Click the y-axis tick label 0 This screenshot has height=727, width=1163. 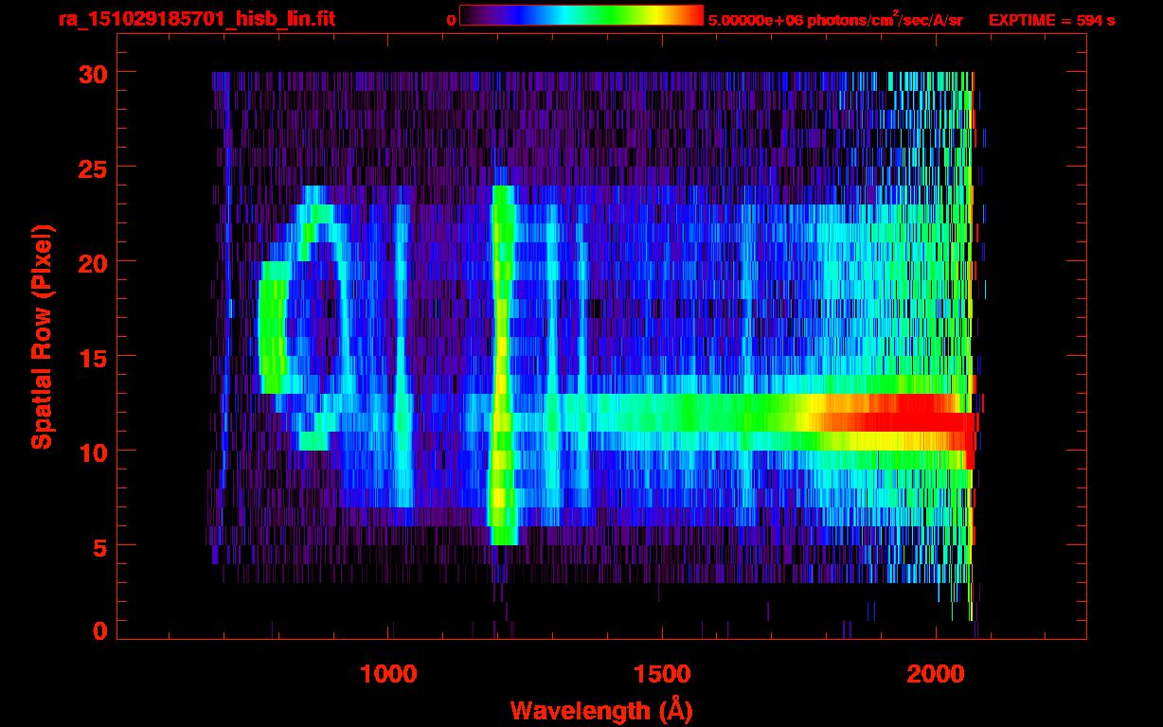point(100,630)
